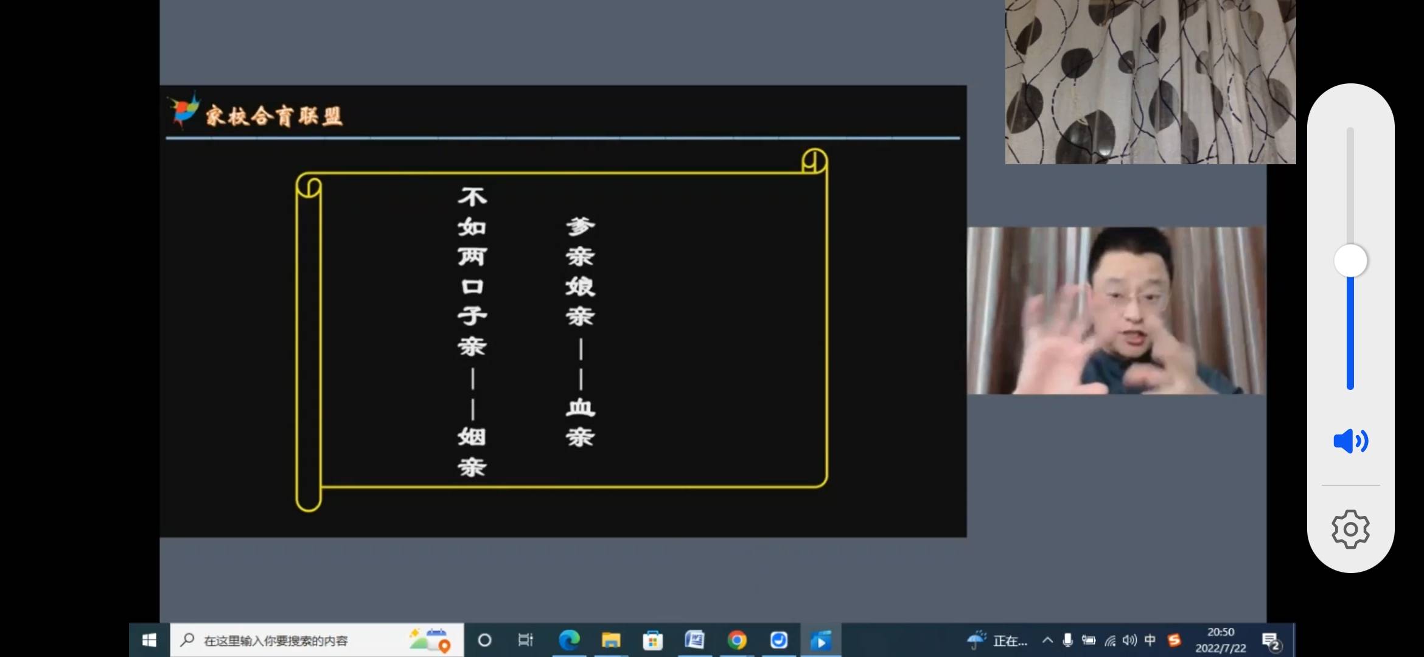The width and height of the screenshot is (1424, 657).
Task: Switch to Word document on taskbar
Action: click(x=694, y=640)
